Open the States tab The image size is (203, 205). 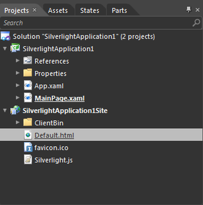click(90, 11)
